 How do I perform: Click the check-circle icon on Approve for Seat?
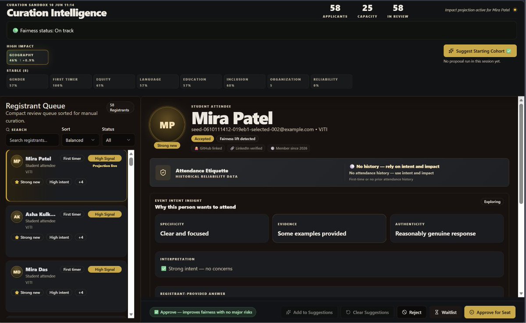(x=472, y=312)
